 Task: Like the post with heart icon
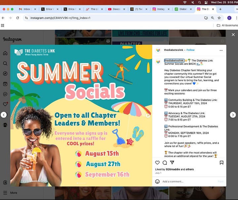coord(157,163)
